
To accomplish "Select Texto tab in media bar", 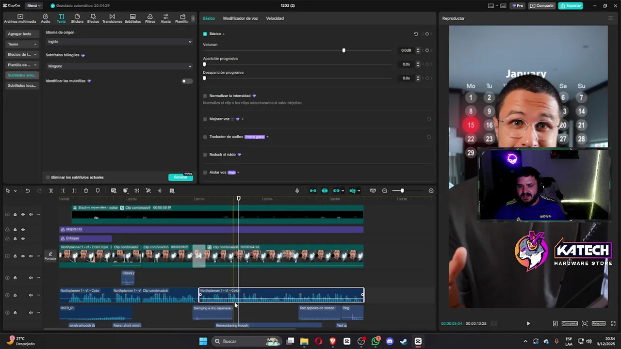I will (61, 18).
